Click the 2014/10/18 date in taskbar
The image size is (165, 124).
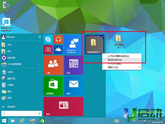click(158, 122)
